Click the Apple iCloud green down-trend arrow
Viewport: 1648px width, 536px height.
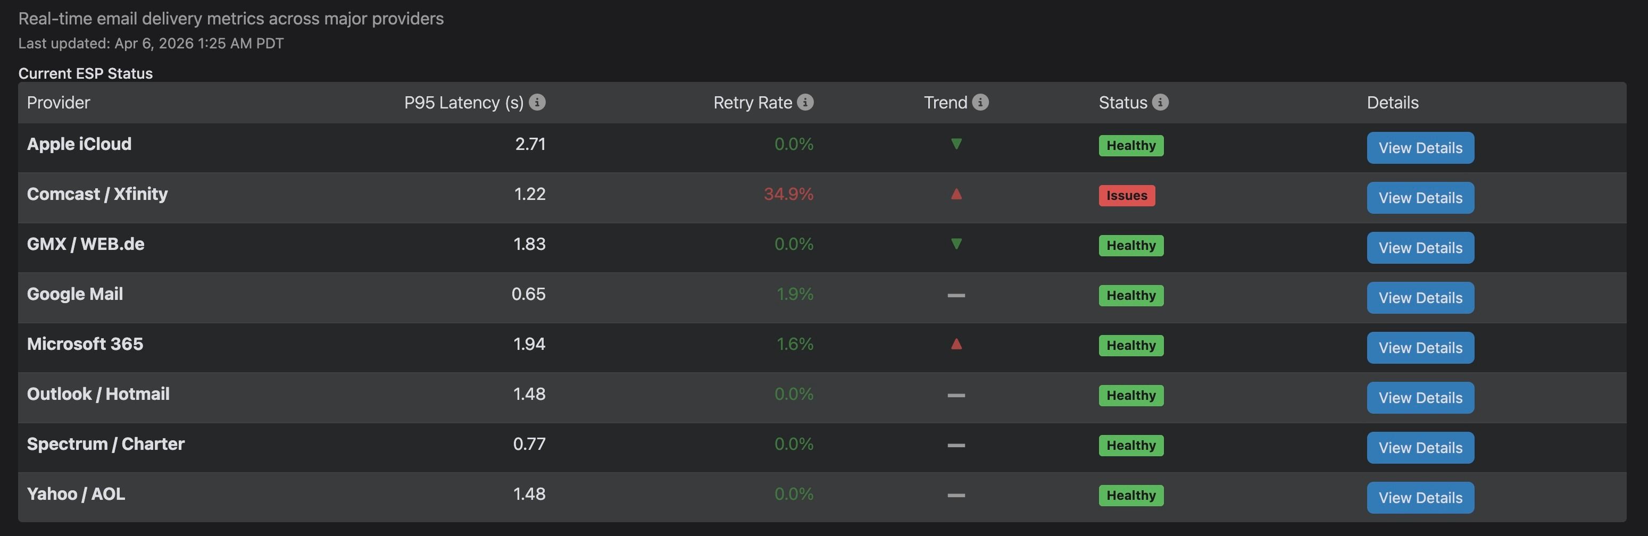[956, 144]
